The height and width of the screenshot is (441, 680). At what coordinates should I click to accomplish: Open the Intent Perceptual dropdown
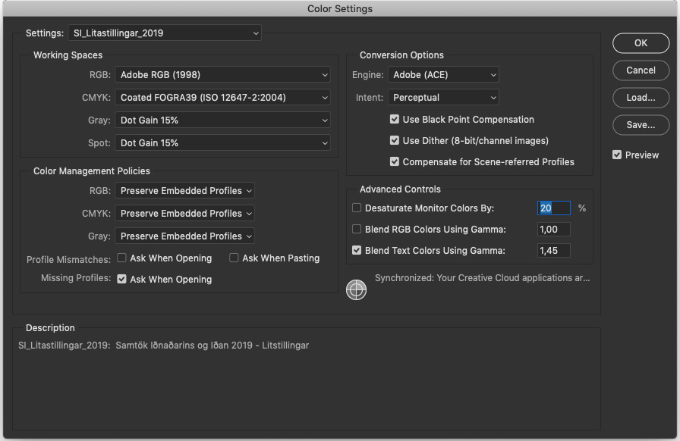coord(443,98)
